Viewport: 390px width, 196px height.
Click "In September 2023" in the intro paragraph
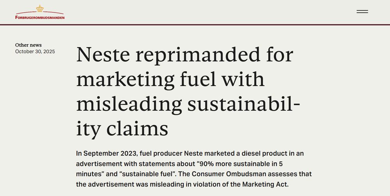click(x=106, y=154)
